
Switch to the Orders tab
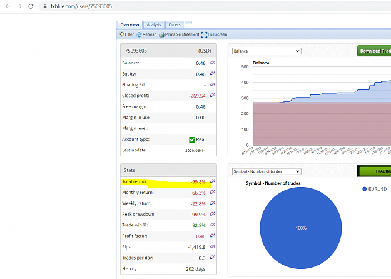tap(175, 24)
